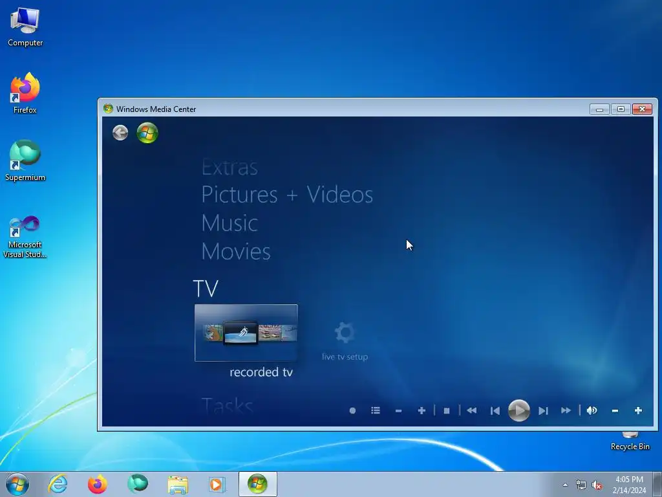Open network status tray icon
The height and width of the screenshot is (497, 662).
click(581, 485)
